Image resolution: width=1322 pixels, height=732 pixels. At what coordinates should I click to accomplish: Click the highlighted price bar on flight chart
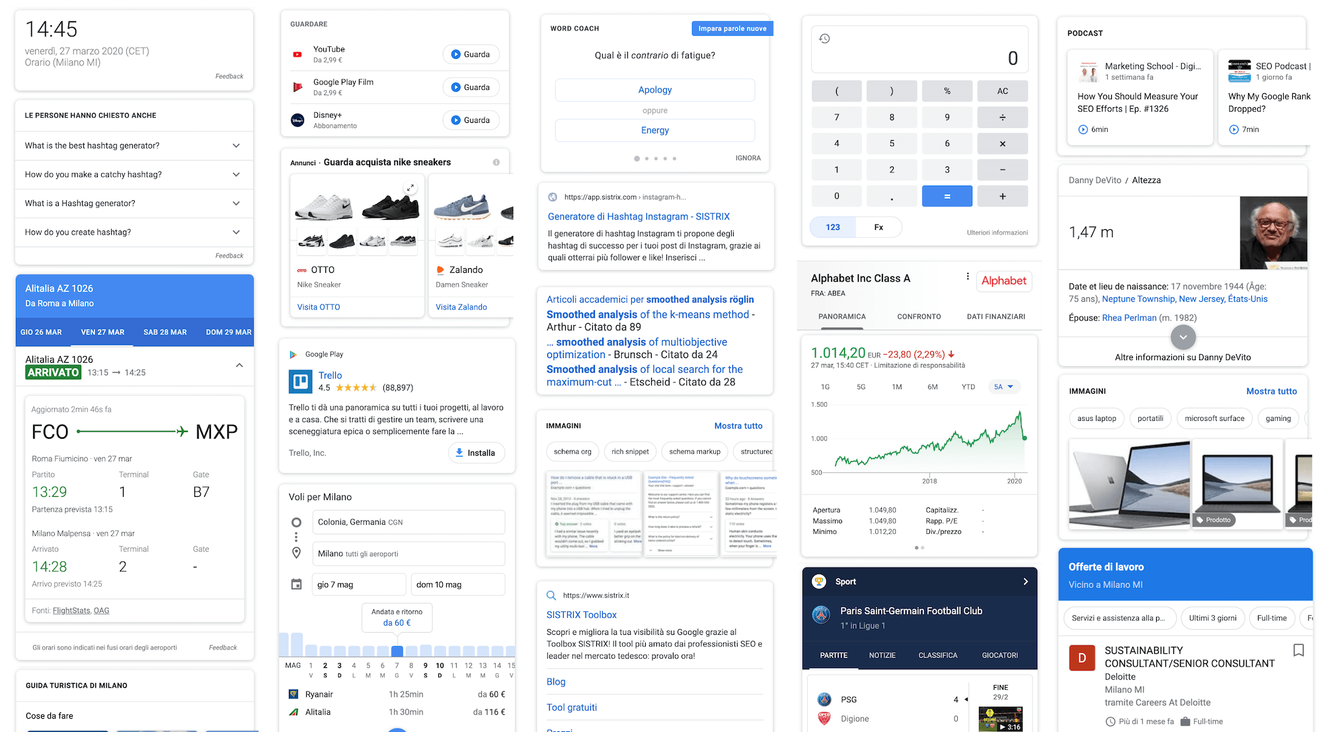397,651
